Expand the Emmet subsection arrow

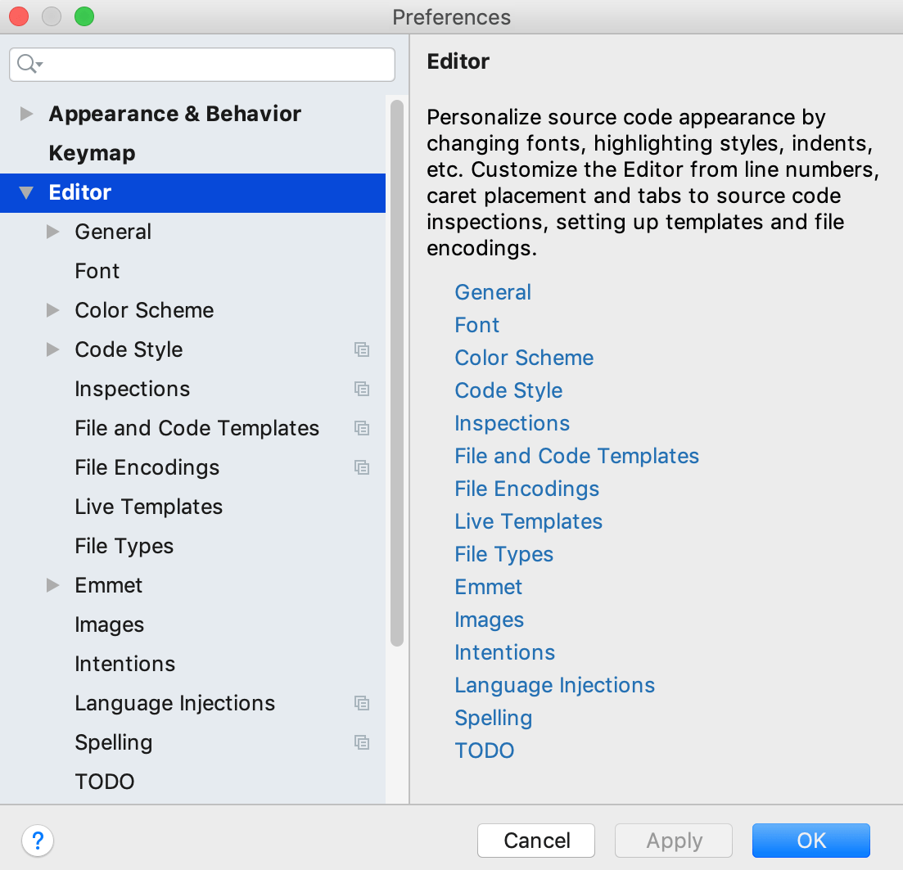[x=52, y=585]
